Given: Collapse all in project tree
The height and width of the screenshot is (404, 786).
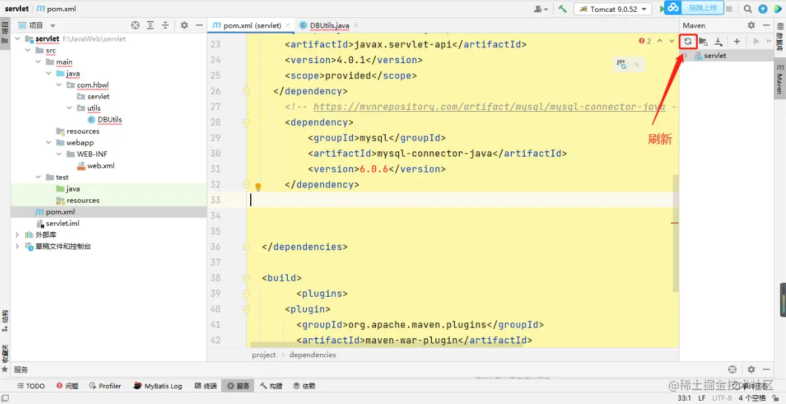Looking at the screenshot, I should click(165, 25).
